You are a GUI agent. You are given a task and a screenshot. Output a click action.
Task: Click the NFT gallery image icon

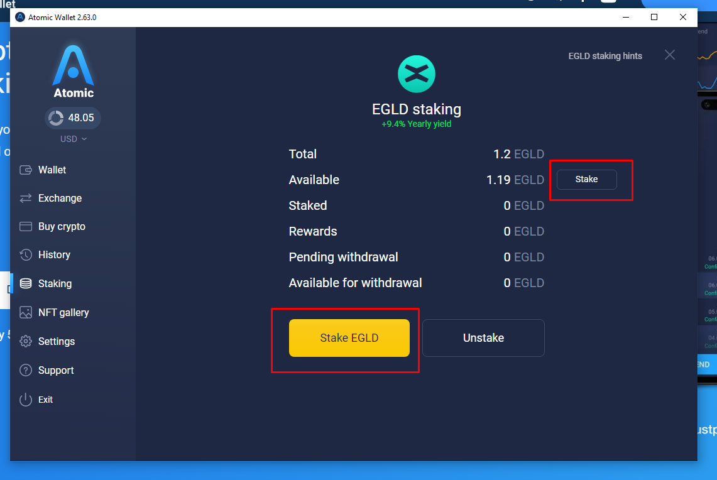[x=26, y=312]
